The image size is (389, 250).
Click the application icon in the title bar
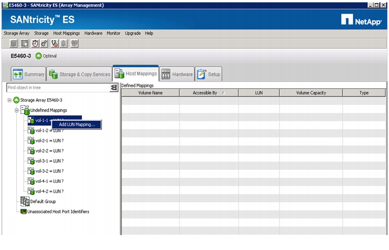(5, 5)
